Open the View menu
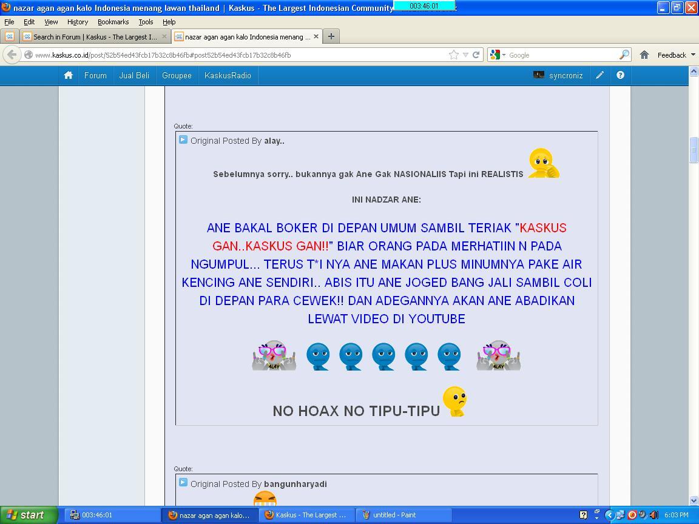The height and width of the screenshot is (524, 699). pyautogui.click(x=51, y=22)
